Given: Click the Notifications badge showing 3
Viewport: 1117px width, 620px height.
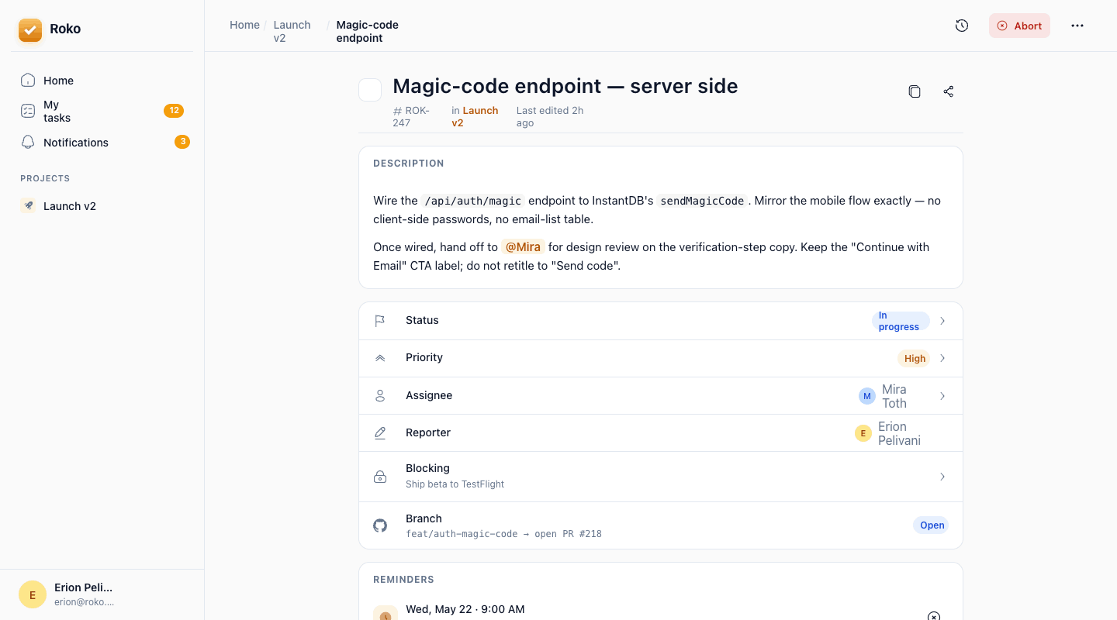Looking at the screenshot, I should pos(182,142).
